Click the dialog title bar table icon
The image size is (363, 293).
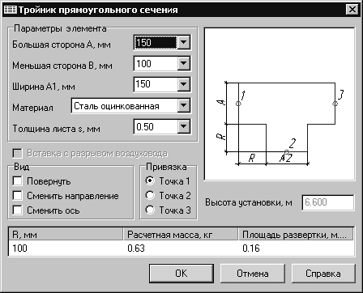[x=11, y=10]
